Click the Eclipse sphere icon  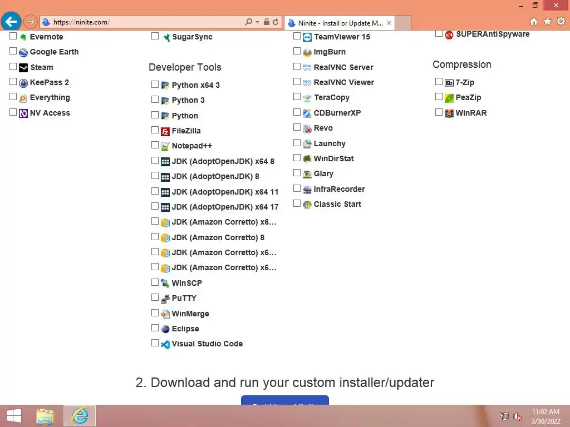point(165,329)
